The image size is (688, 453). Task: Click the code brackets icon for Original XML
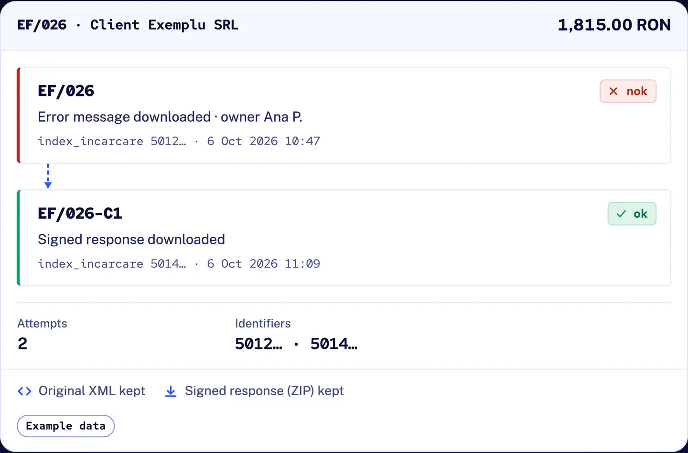[24, 391]
